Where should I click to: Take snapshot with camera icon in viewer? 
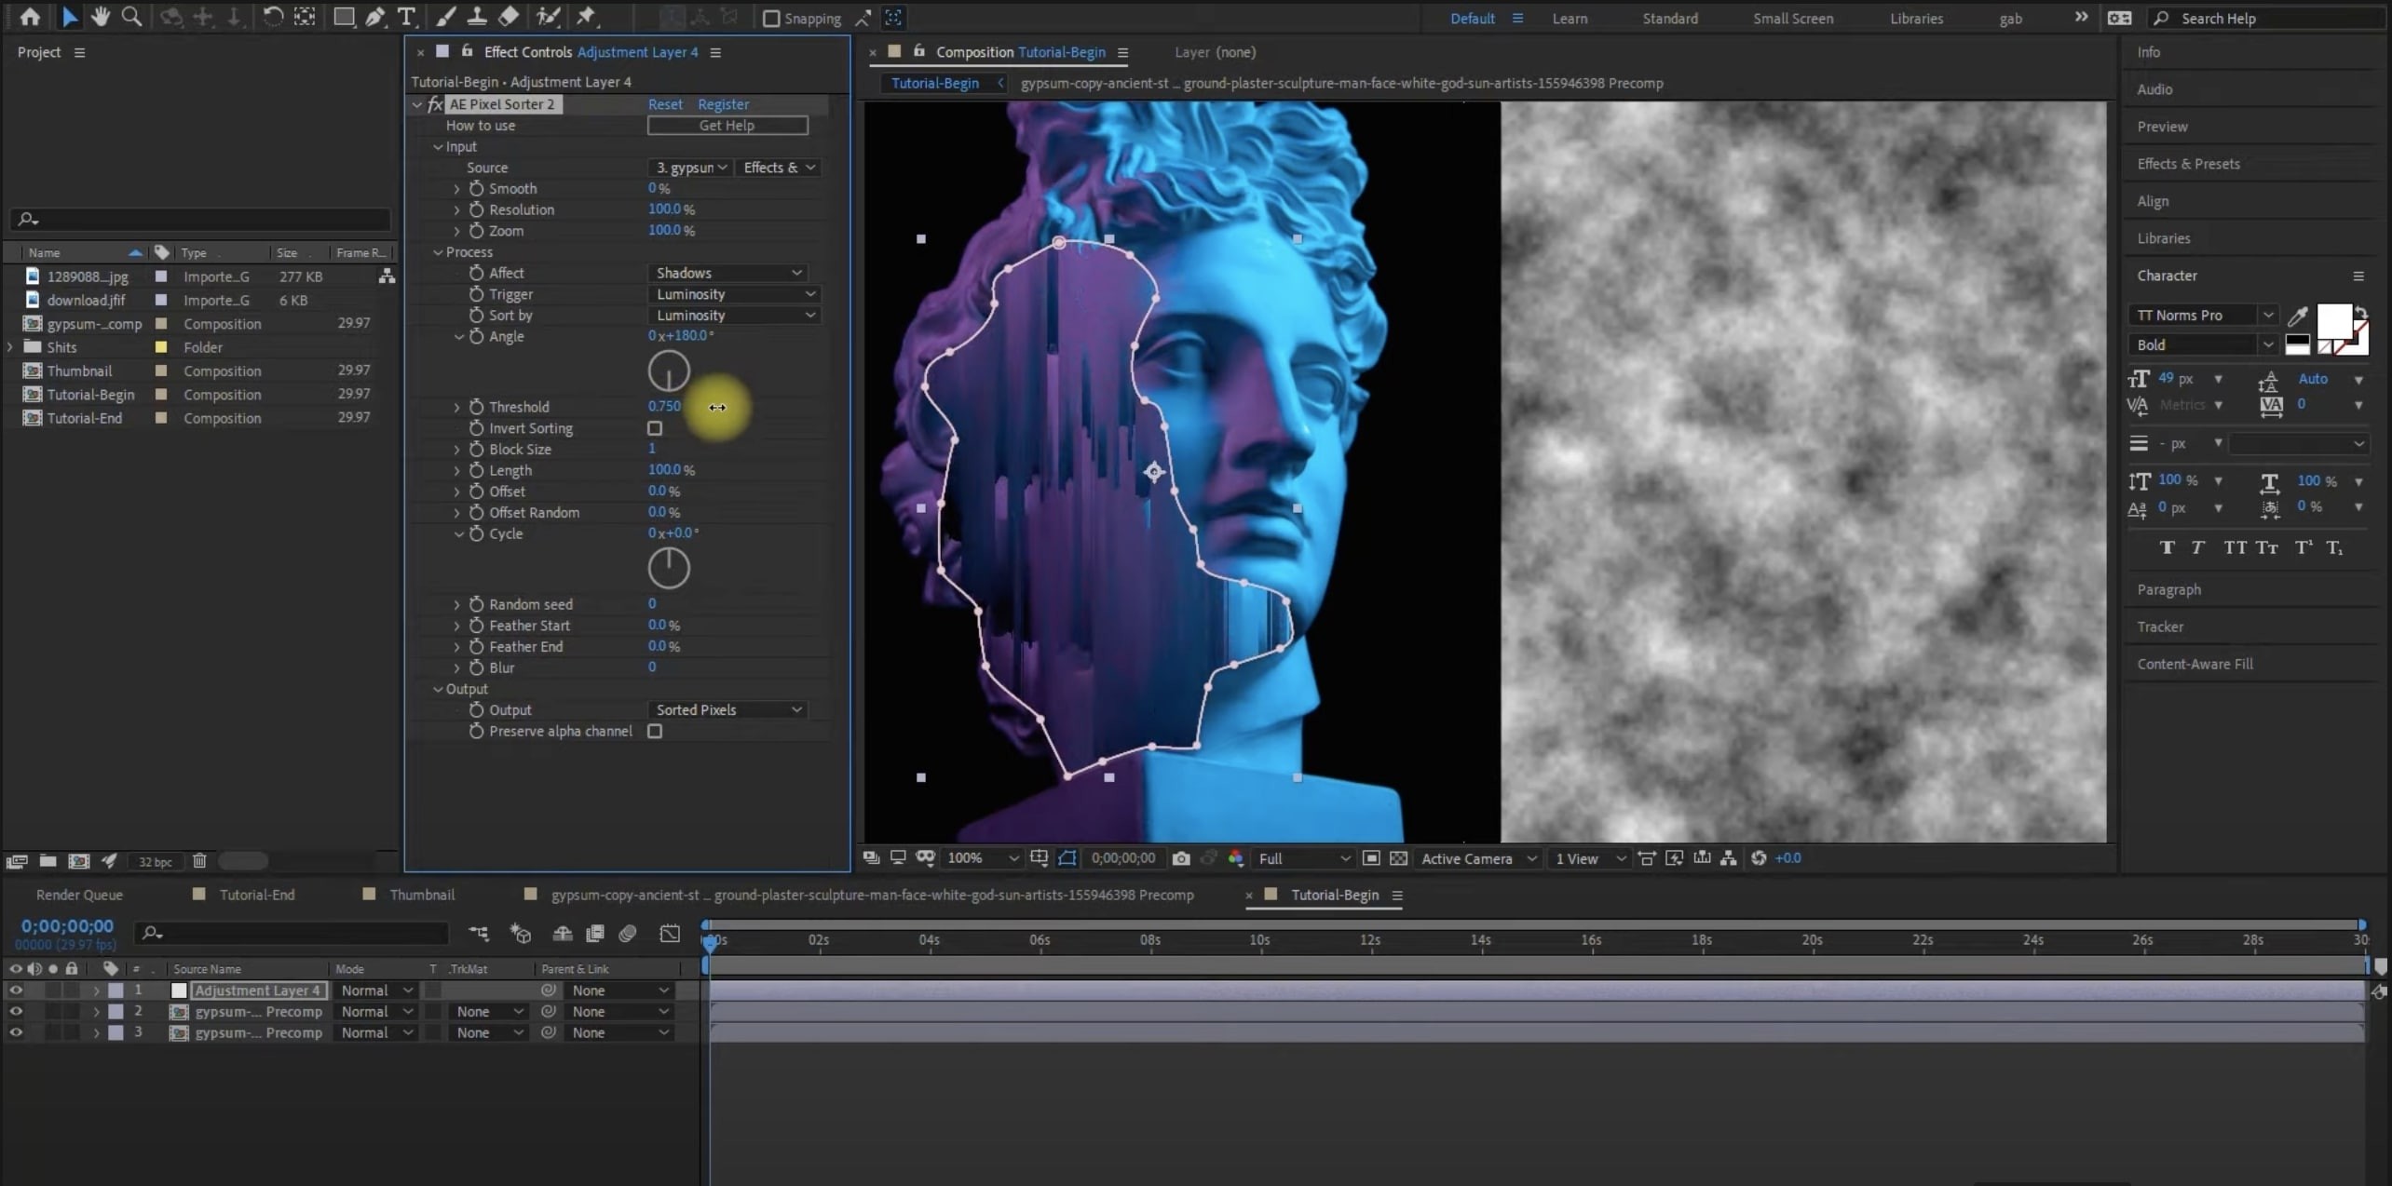tap(1181, 858)
